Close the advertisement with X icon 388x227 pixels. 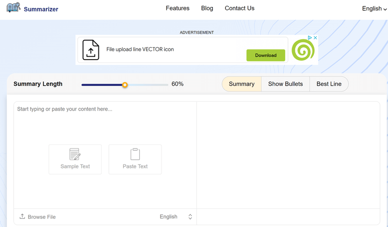[x=315, y=38]
